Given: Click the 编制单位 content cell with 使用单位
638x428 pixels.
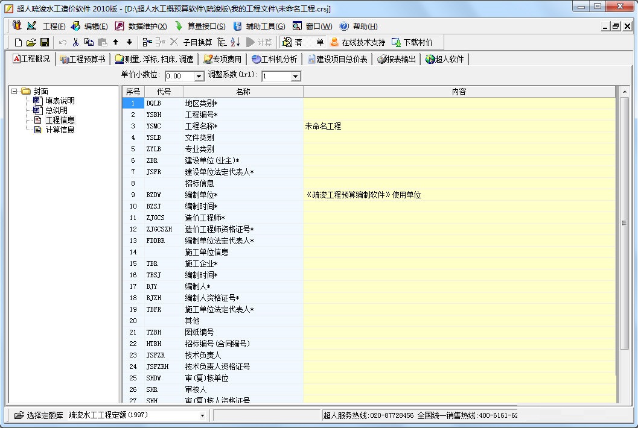Looking at the screenshot, I should (459, 195).
